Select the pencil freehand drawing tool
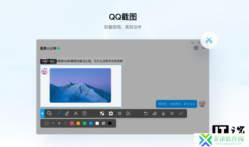 [x=67, y=113]
